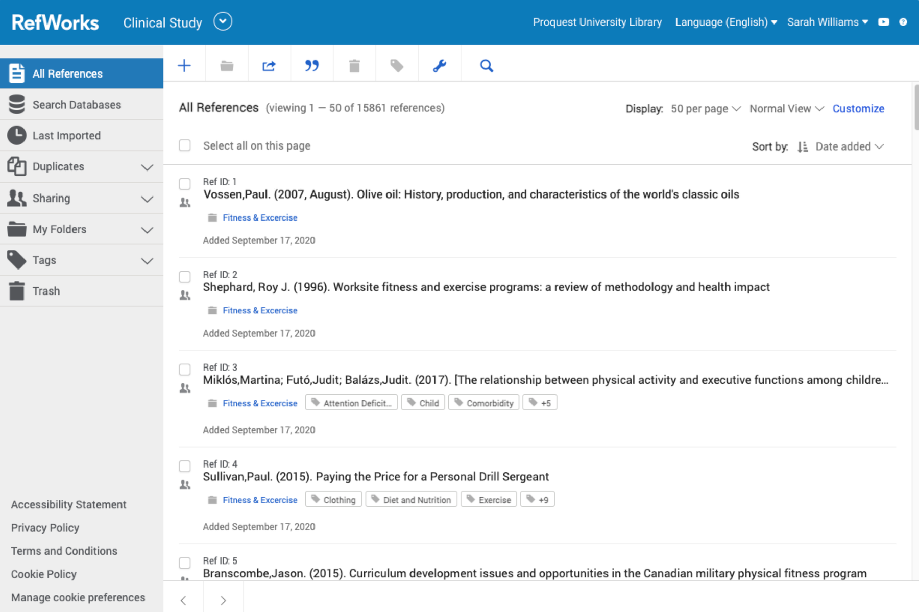Click shared icon on Ref ID 4
This screenshot has width=919, height=612.
pos(185,485)
